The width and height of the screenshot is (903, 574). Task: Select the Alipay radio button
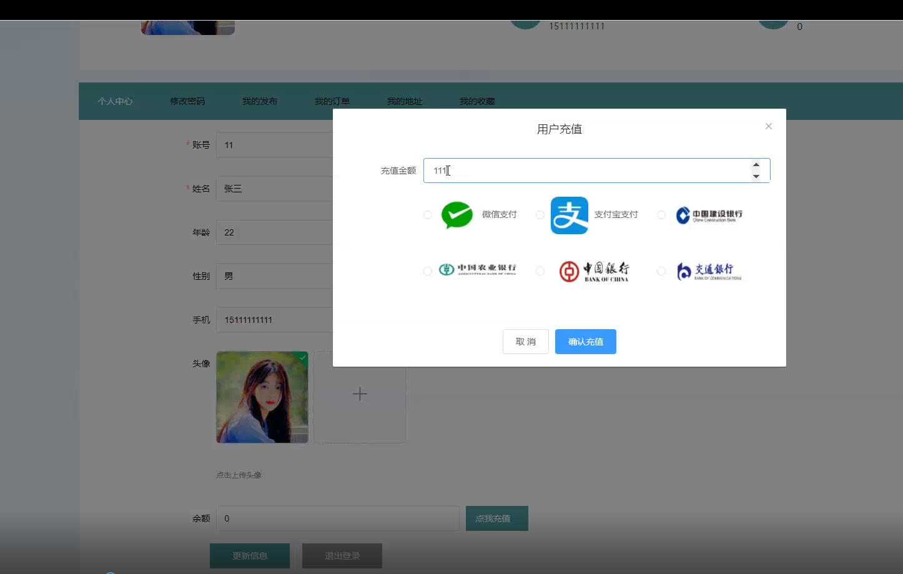point(540,215)
